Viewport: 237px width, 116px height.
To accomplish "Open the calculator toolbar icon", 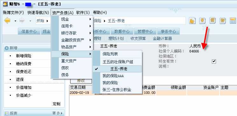I will (x=233, y=21).
